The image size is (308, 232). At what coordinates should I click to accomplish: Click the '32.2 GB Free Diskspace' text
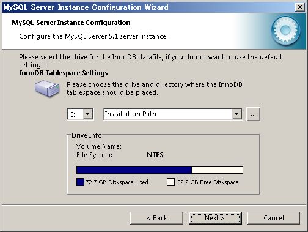click(x=208, y=182)
